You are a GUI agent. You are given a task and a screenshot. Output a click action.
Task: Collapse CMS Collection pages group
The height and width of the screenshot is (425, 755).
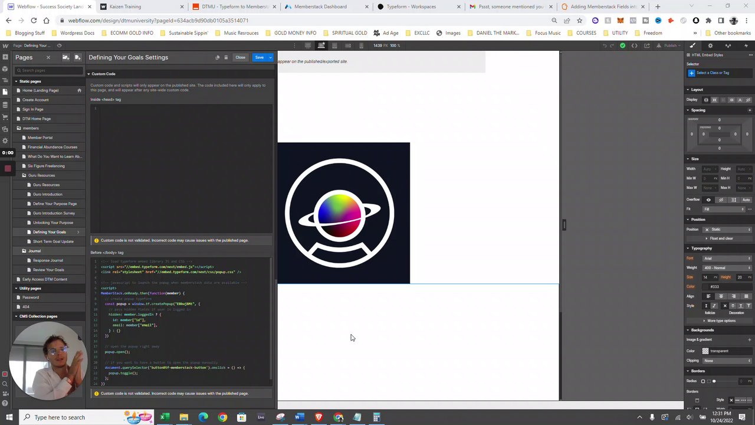16,316
